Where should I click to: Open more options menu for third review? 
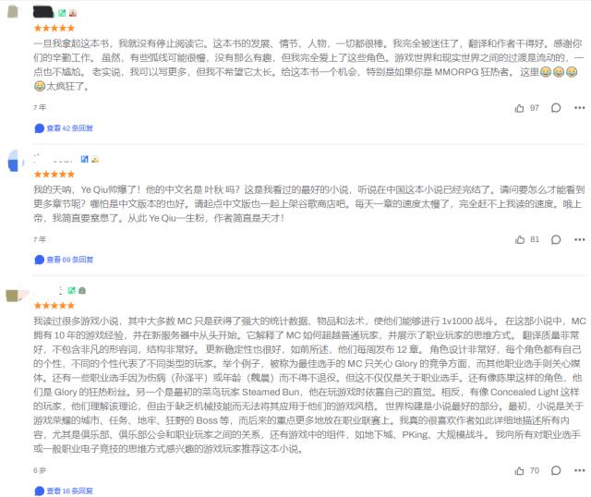point(579,470)
